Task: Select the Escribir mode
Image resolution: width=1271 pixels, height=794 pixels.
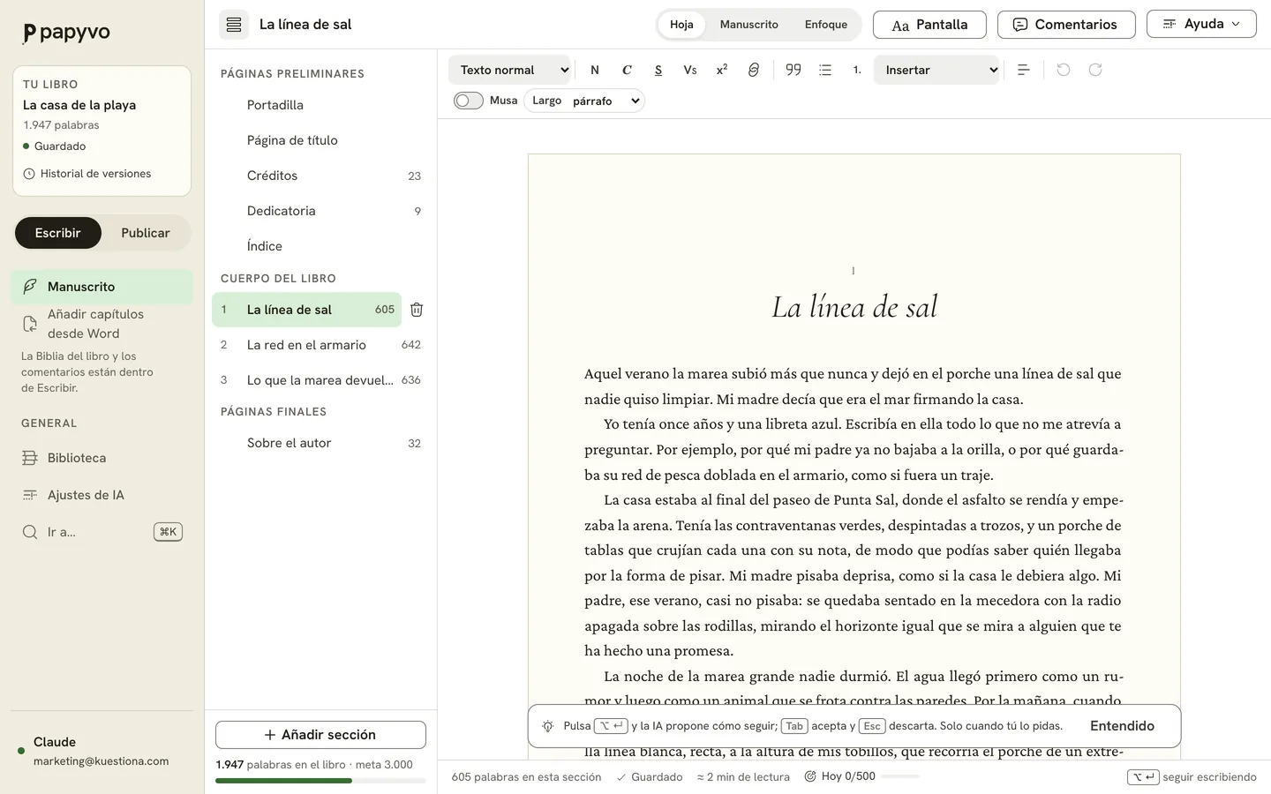Action: [58, 233]
